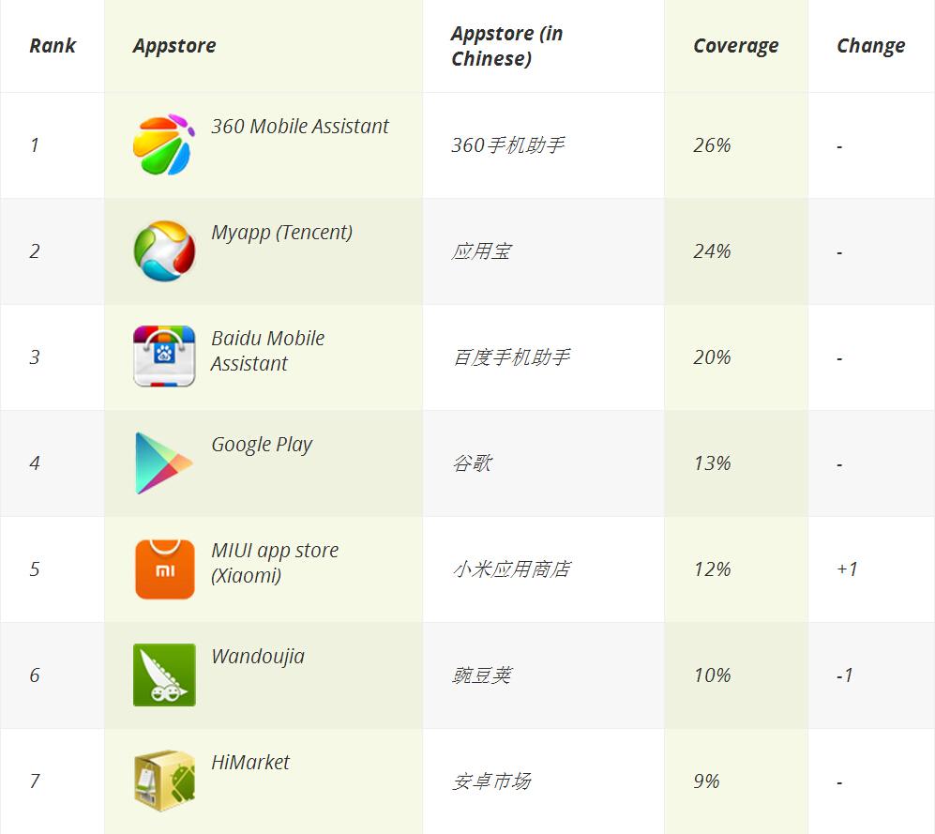Screen dimensions: 935x834
Task: Click the green Wandoujia icon
Action: pos(164,675)
